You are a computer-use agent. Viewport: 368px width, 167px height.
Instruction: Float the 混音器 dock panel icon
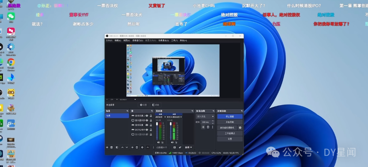click(192, 111)
